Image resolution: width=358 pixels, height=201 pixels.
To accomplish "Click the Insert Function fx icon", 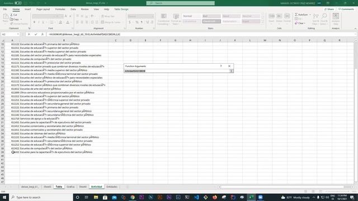I will coord(43,34).
